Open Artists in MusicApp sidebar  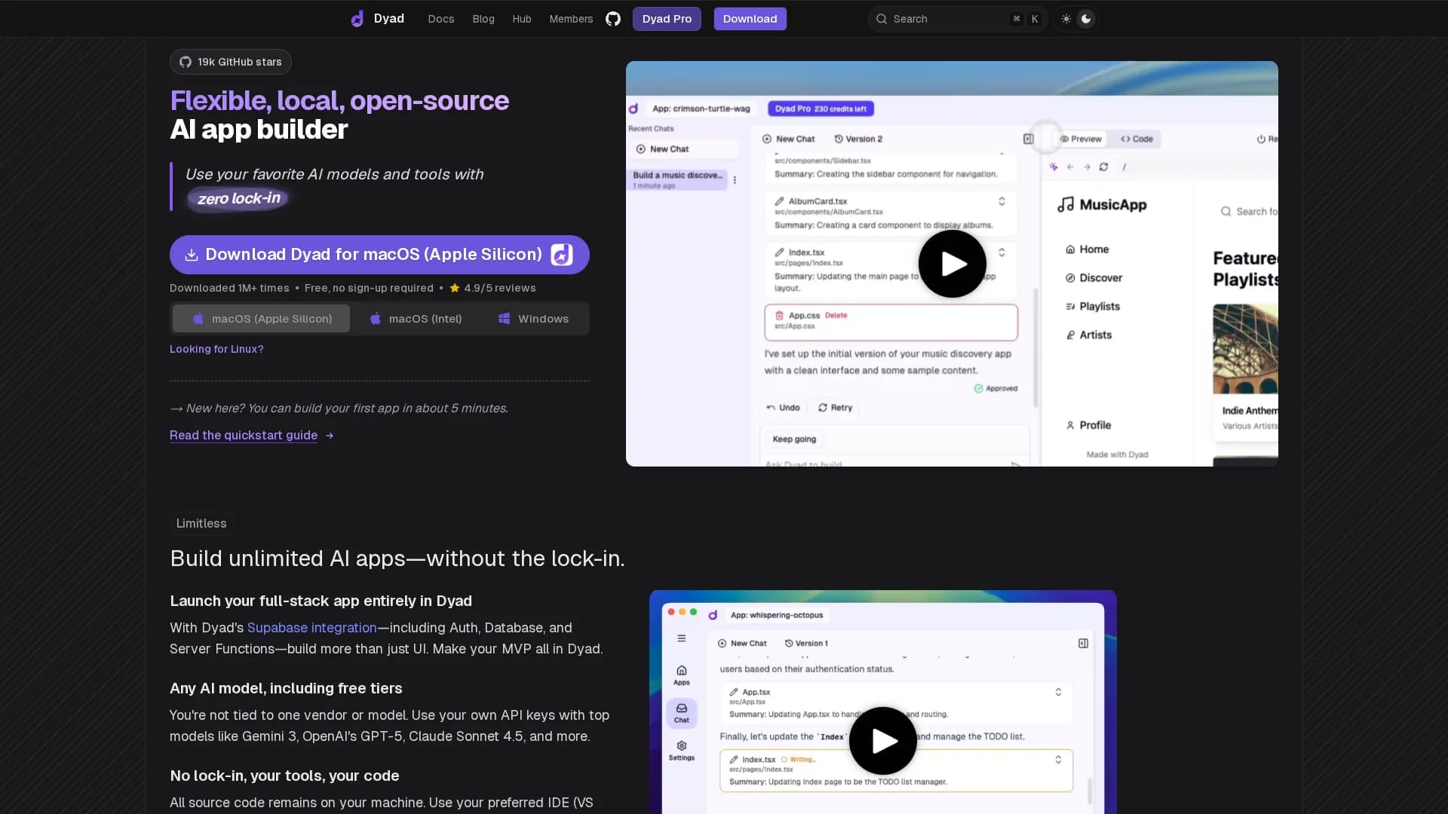pos(1088,335)
